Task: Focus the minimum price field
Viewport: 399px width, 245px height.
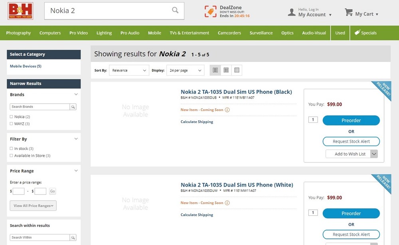Action: click(19, 191)
